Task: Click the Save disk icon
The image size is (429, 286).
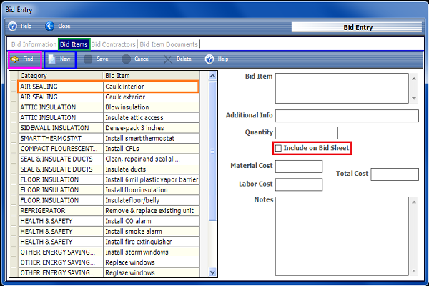Action: (88, 59)
